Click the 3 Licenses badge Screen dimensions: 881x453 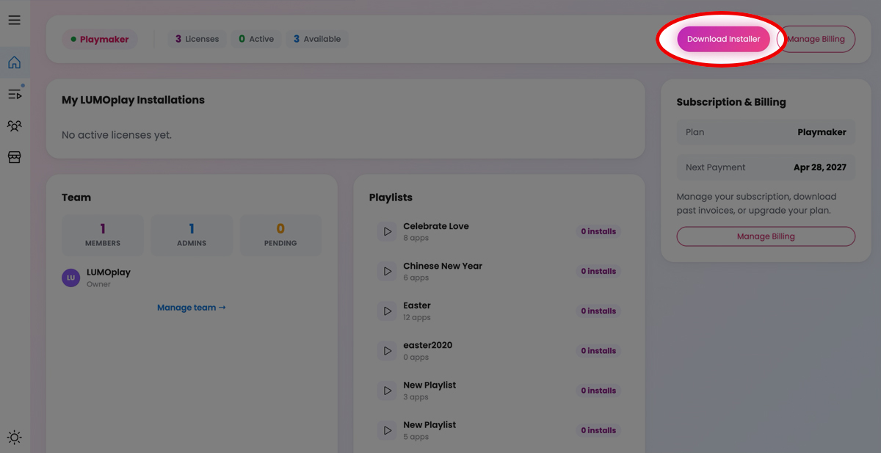[x=196, y=39]
